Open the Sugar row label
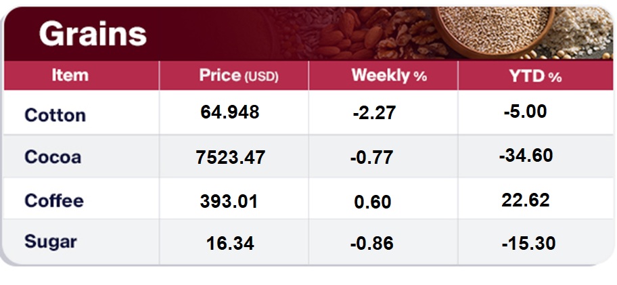The width and height of the screenshot is (617, 285). pos(51,240)
